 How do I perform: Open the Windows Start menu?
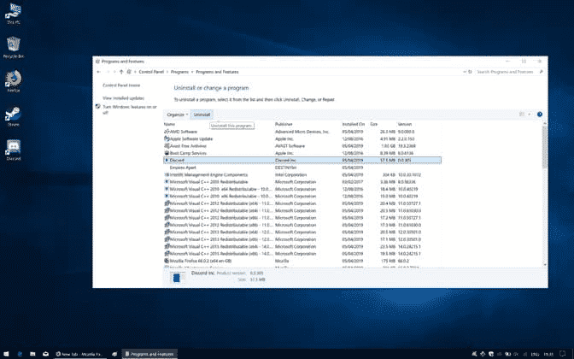tap(6, 354)
